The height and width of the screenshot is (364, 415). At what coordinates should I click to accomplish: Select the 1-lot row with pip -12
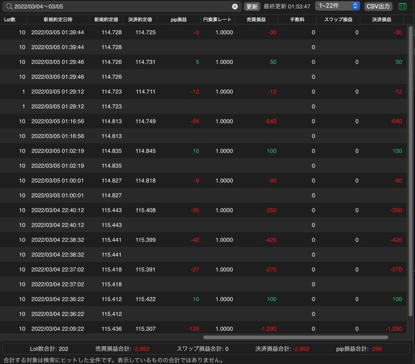click(203, 92)
